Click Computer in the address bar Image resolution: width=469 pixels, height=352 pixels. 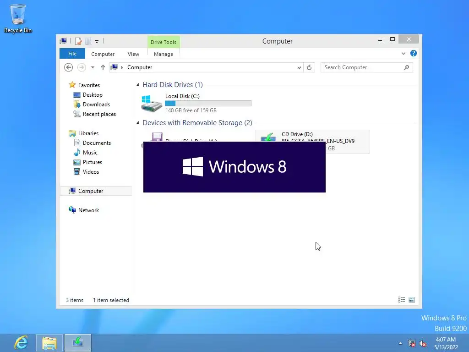[x=140, y=67]
